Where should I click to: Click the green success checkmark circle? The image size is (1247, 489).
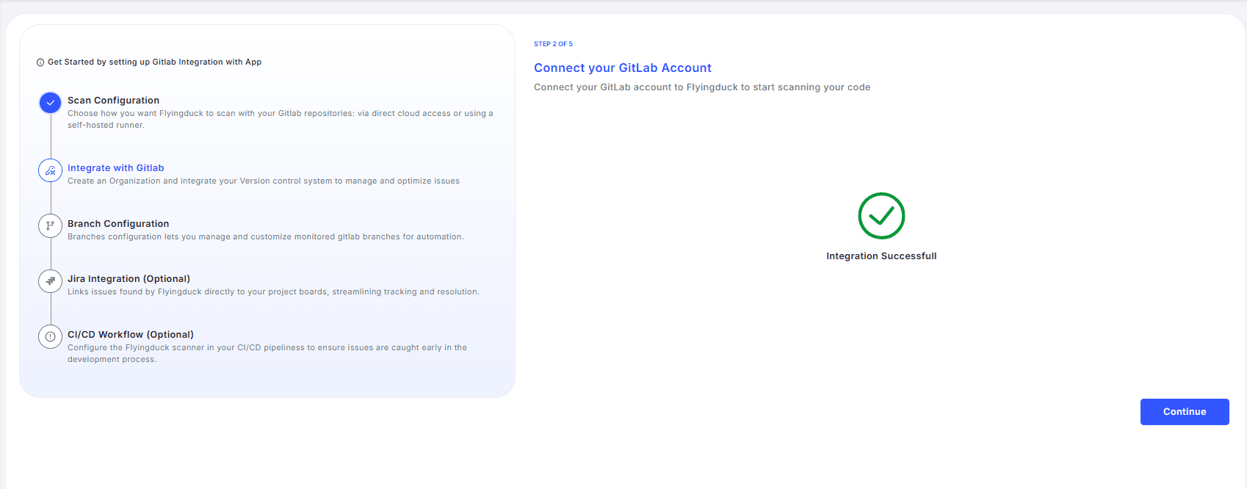(881, 216)
